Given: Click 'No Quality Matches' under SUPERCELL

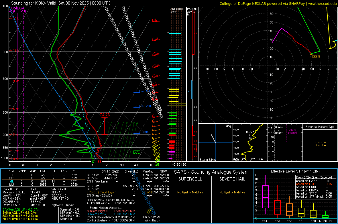Looking at the screenshot, I should point(190,192).
